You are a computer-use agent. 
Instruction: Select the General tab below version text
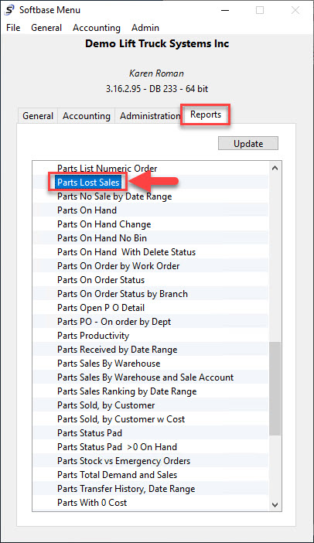pyautogui.click(x=38, y=116)
